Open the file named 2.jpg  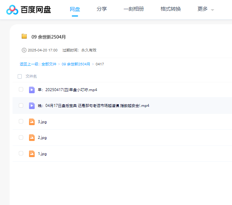(42, 137)
